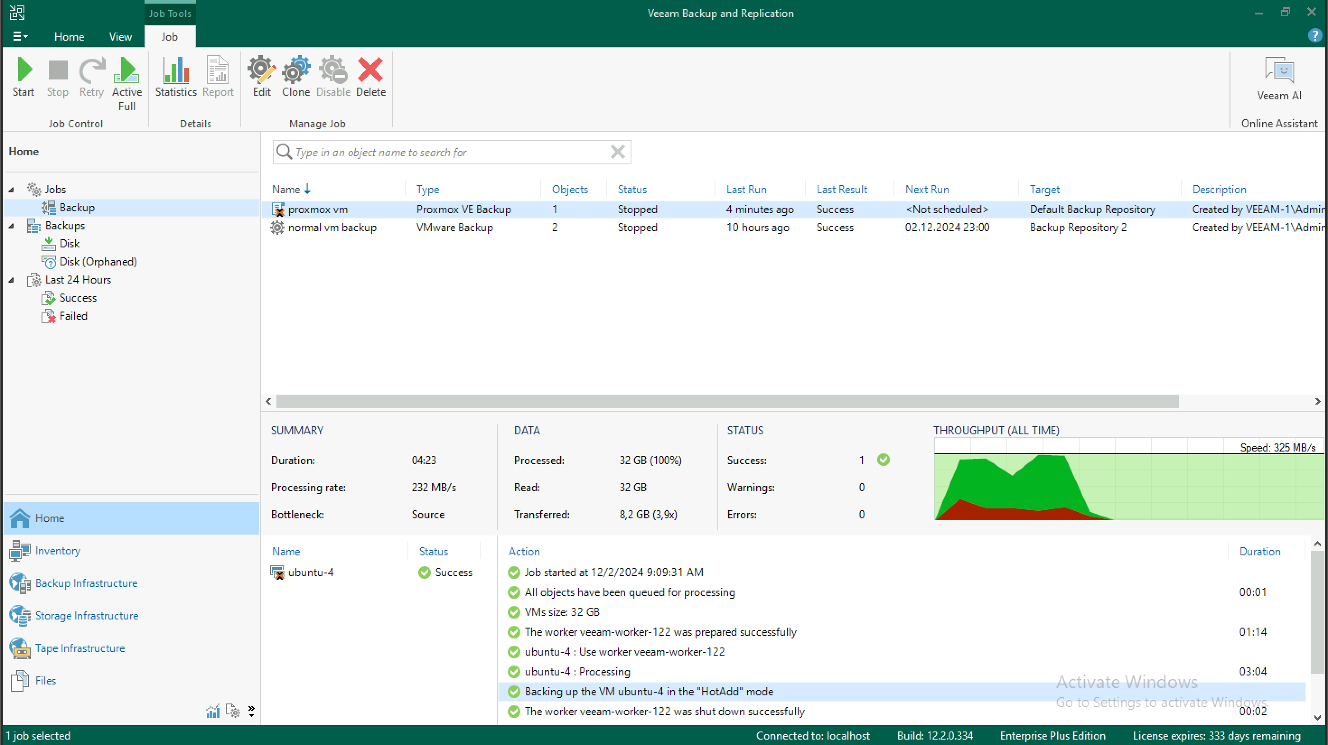Open the main hamburger menu
Image resolution: width=1328 pixels, height=745 pixels.
coord(19,37)
